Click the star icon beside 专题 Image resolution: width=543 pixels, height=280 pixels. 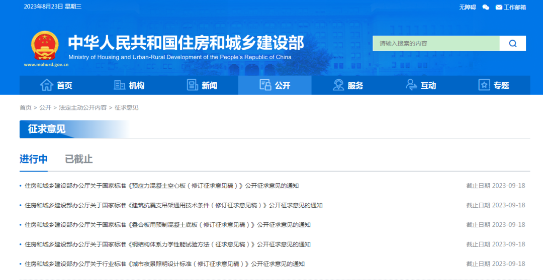[x=484, y=85]
